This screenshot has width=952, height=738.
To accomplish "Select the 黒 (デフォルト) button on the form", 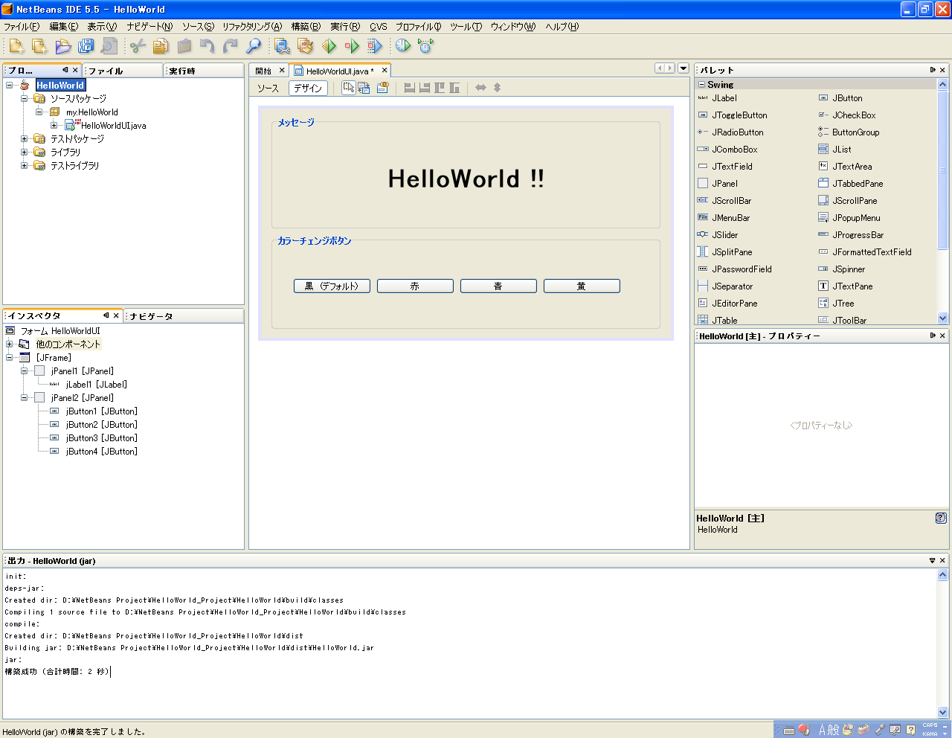I will [x=332, y=286].
